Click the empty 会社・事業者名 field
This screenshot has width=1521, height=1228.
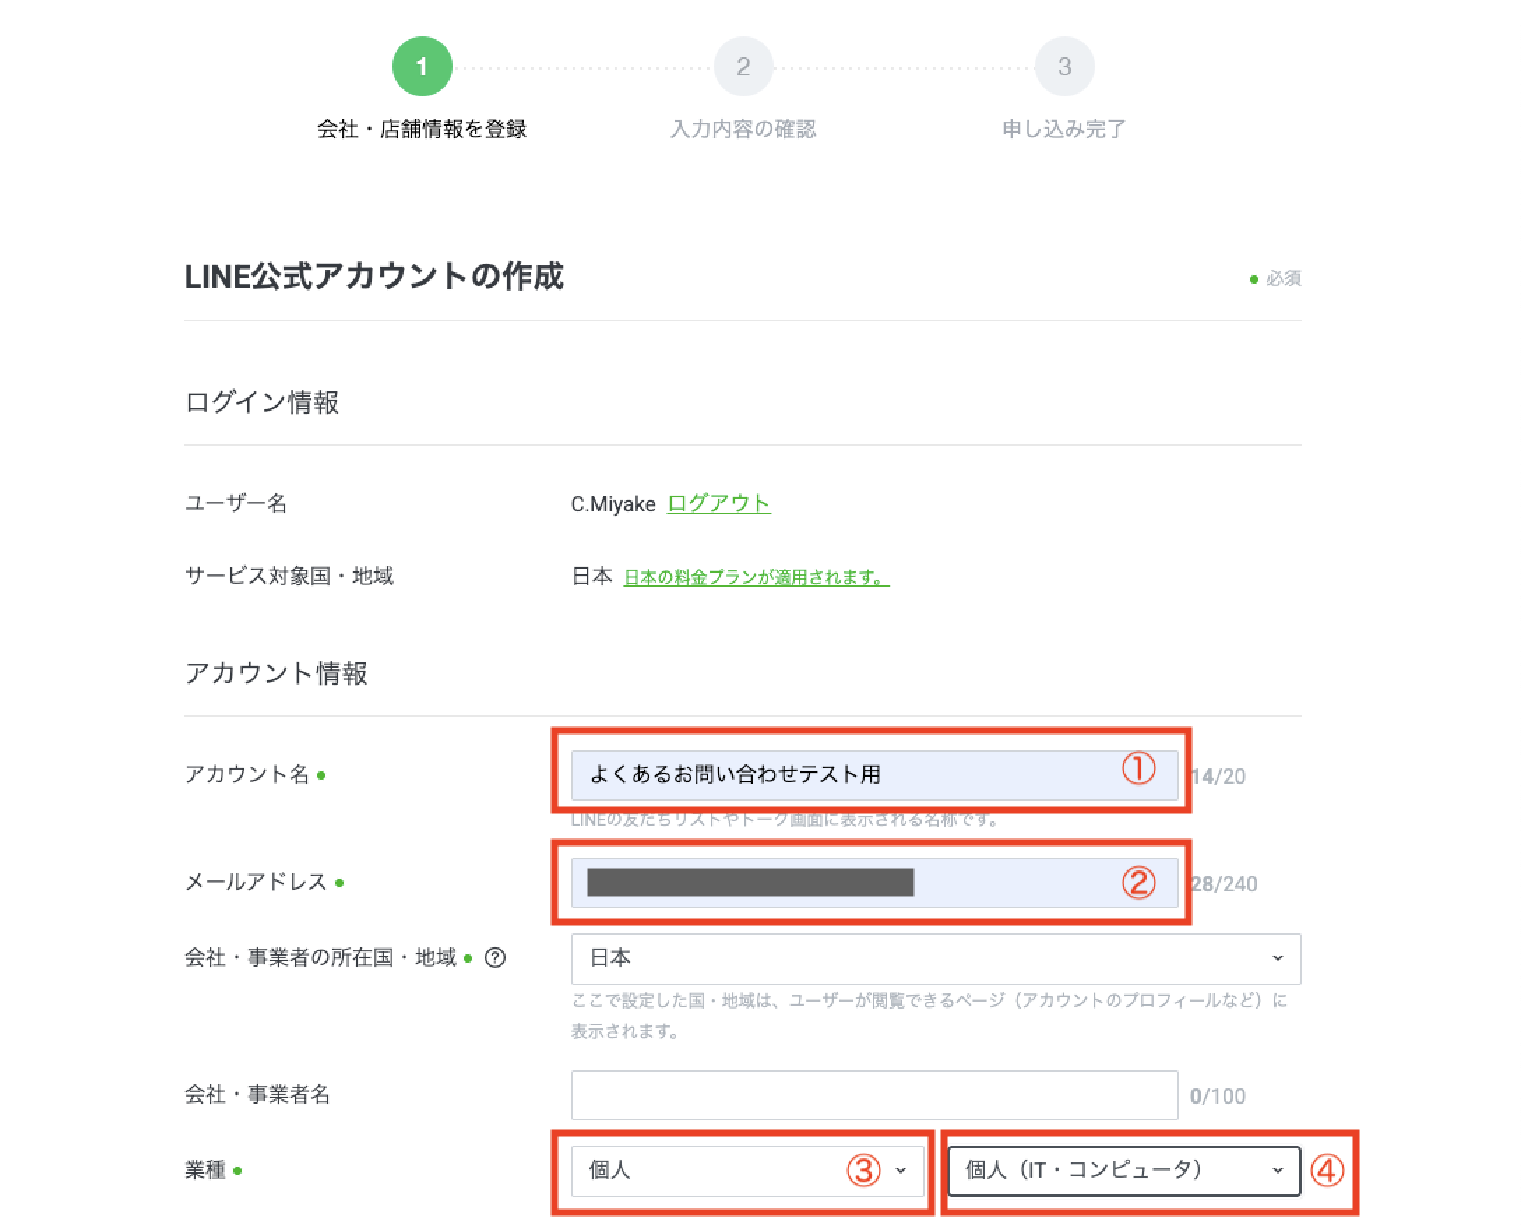tap(874, 1095)
